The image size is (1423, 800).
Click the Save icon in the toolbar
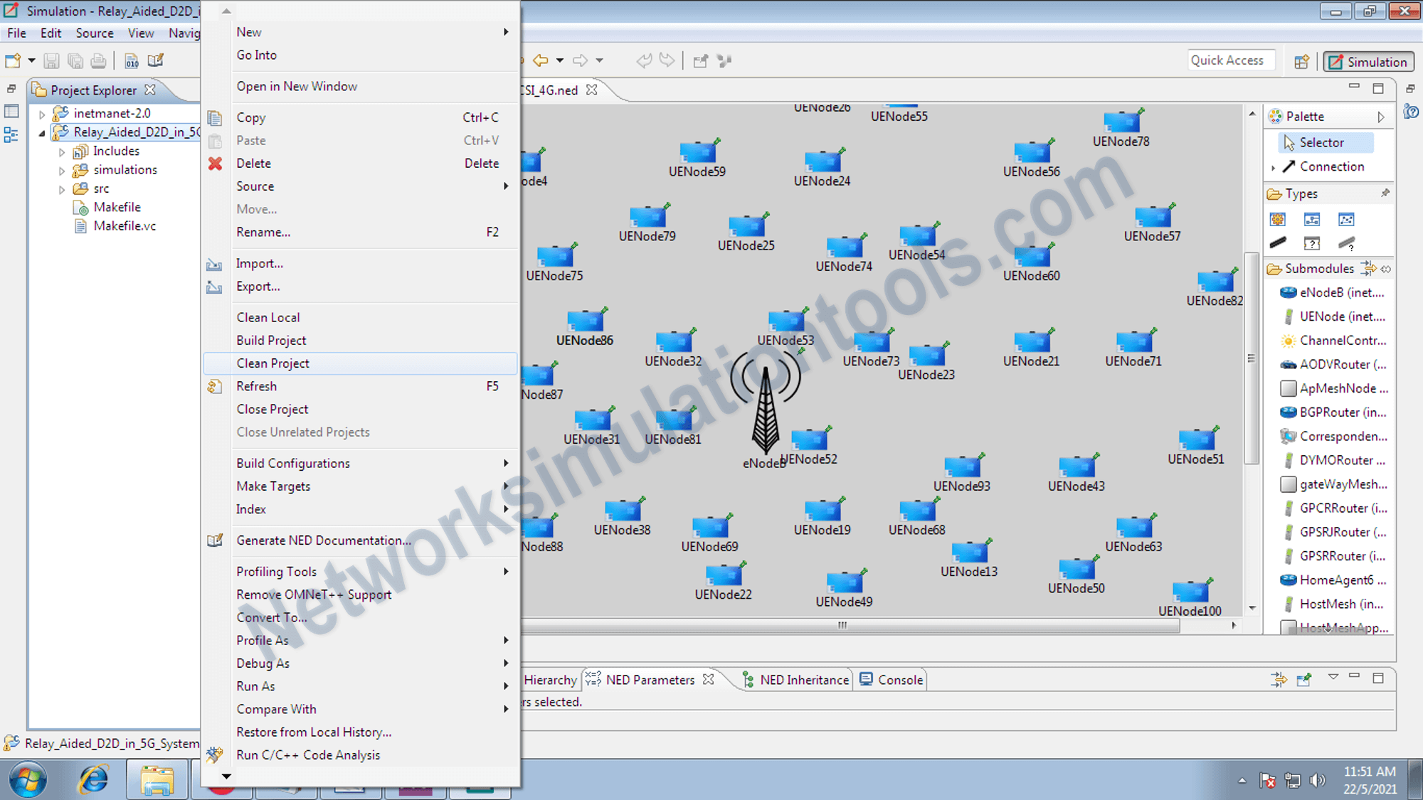pyautogui.click(x=51, y=60)
